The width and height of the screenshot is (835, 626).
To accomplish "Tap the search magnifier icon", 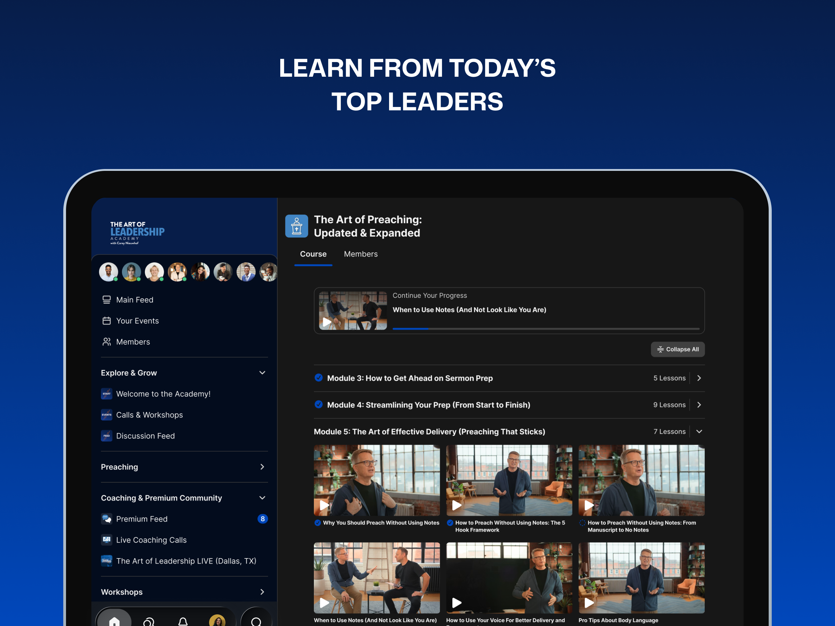I will point(256,621).
